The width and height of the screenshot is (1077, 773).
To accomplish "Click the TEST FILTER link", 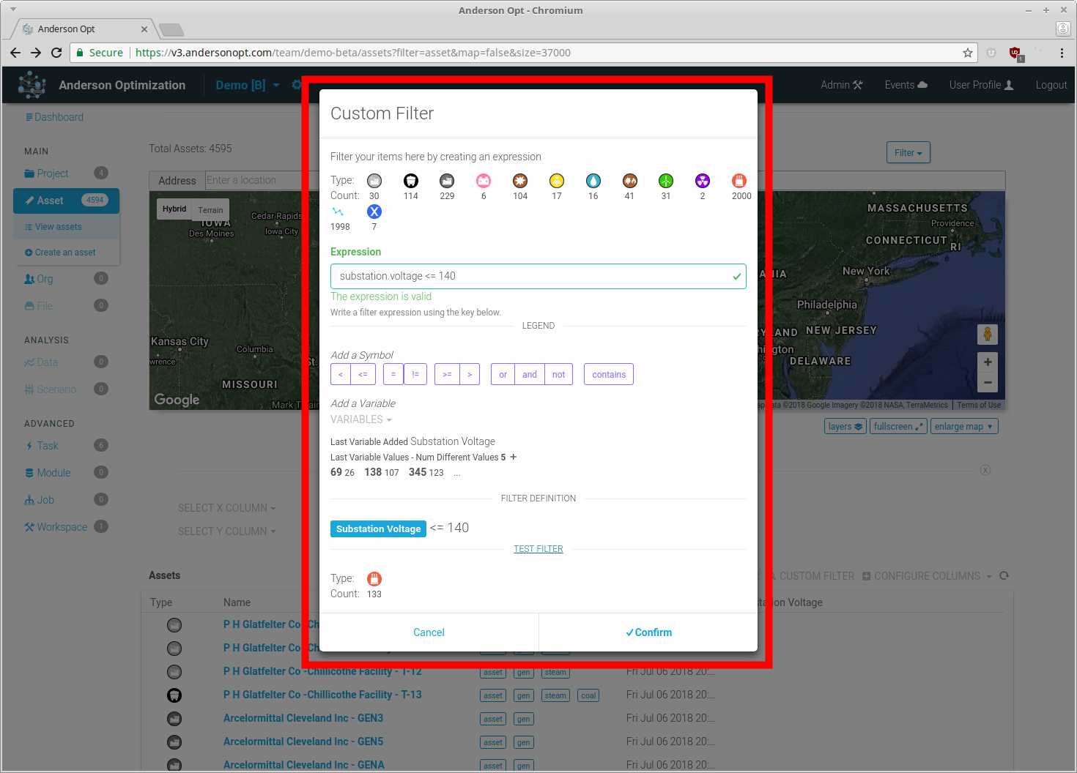I will [538, 549].
